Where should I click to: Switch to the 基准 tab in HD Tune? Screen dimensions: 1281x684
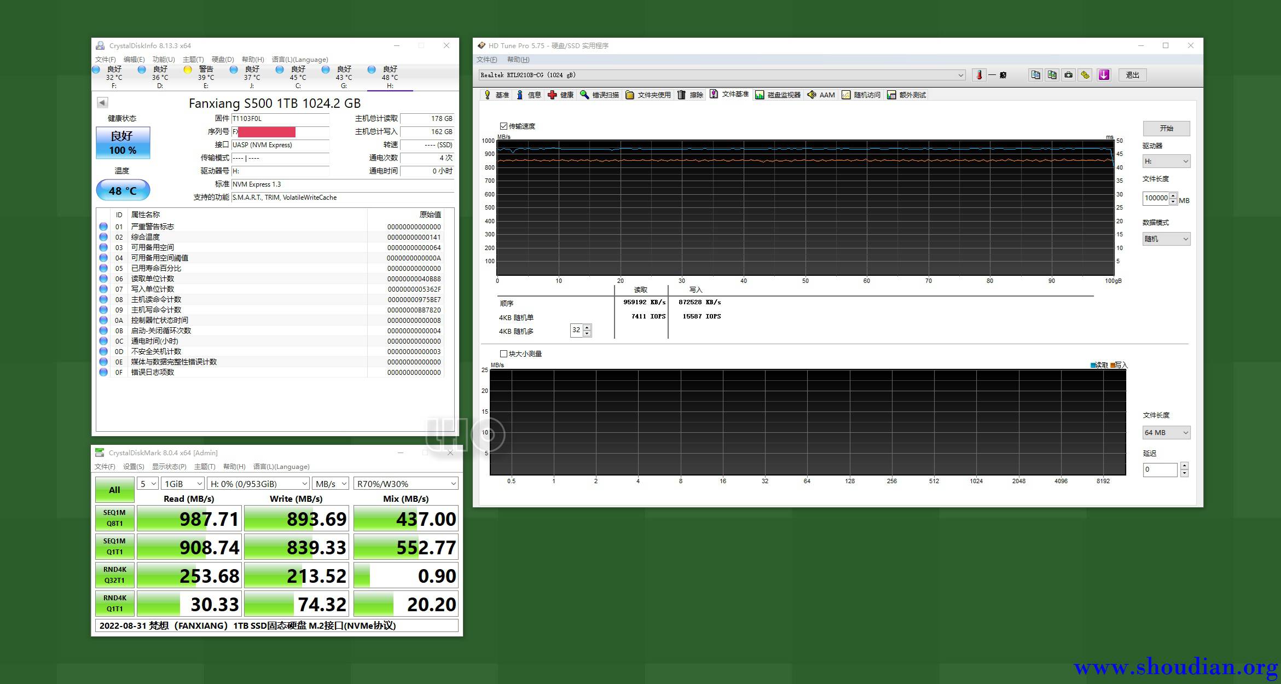tap(496, 95)
